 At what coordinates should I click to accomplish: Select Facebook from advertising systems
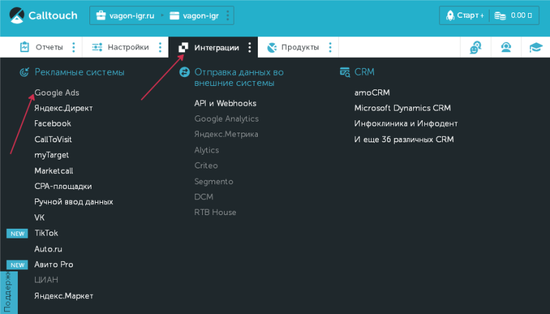[x=53, y=124]
